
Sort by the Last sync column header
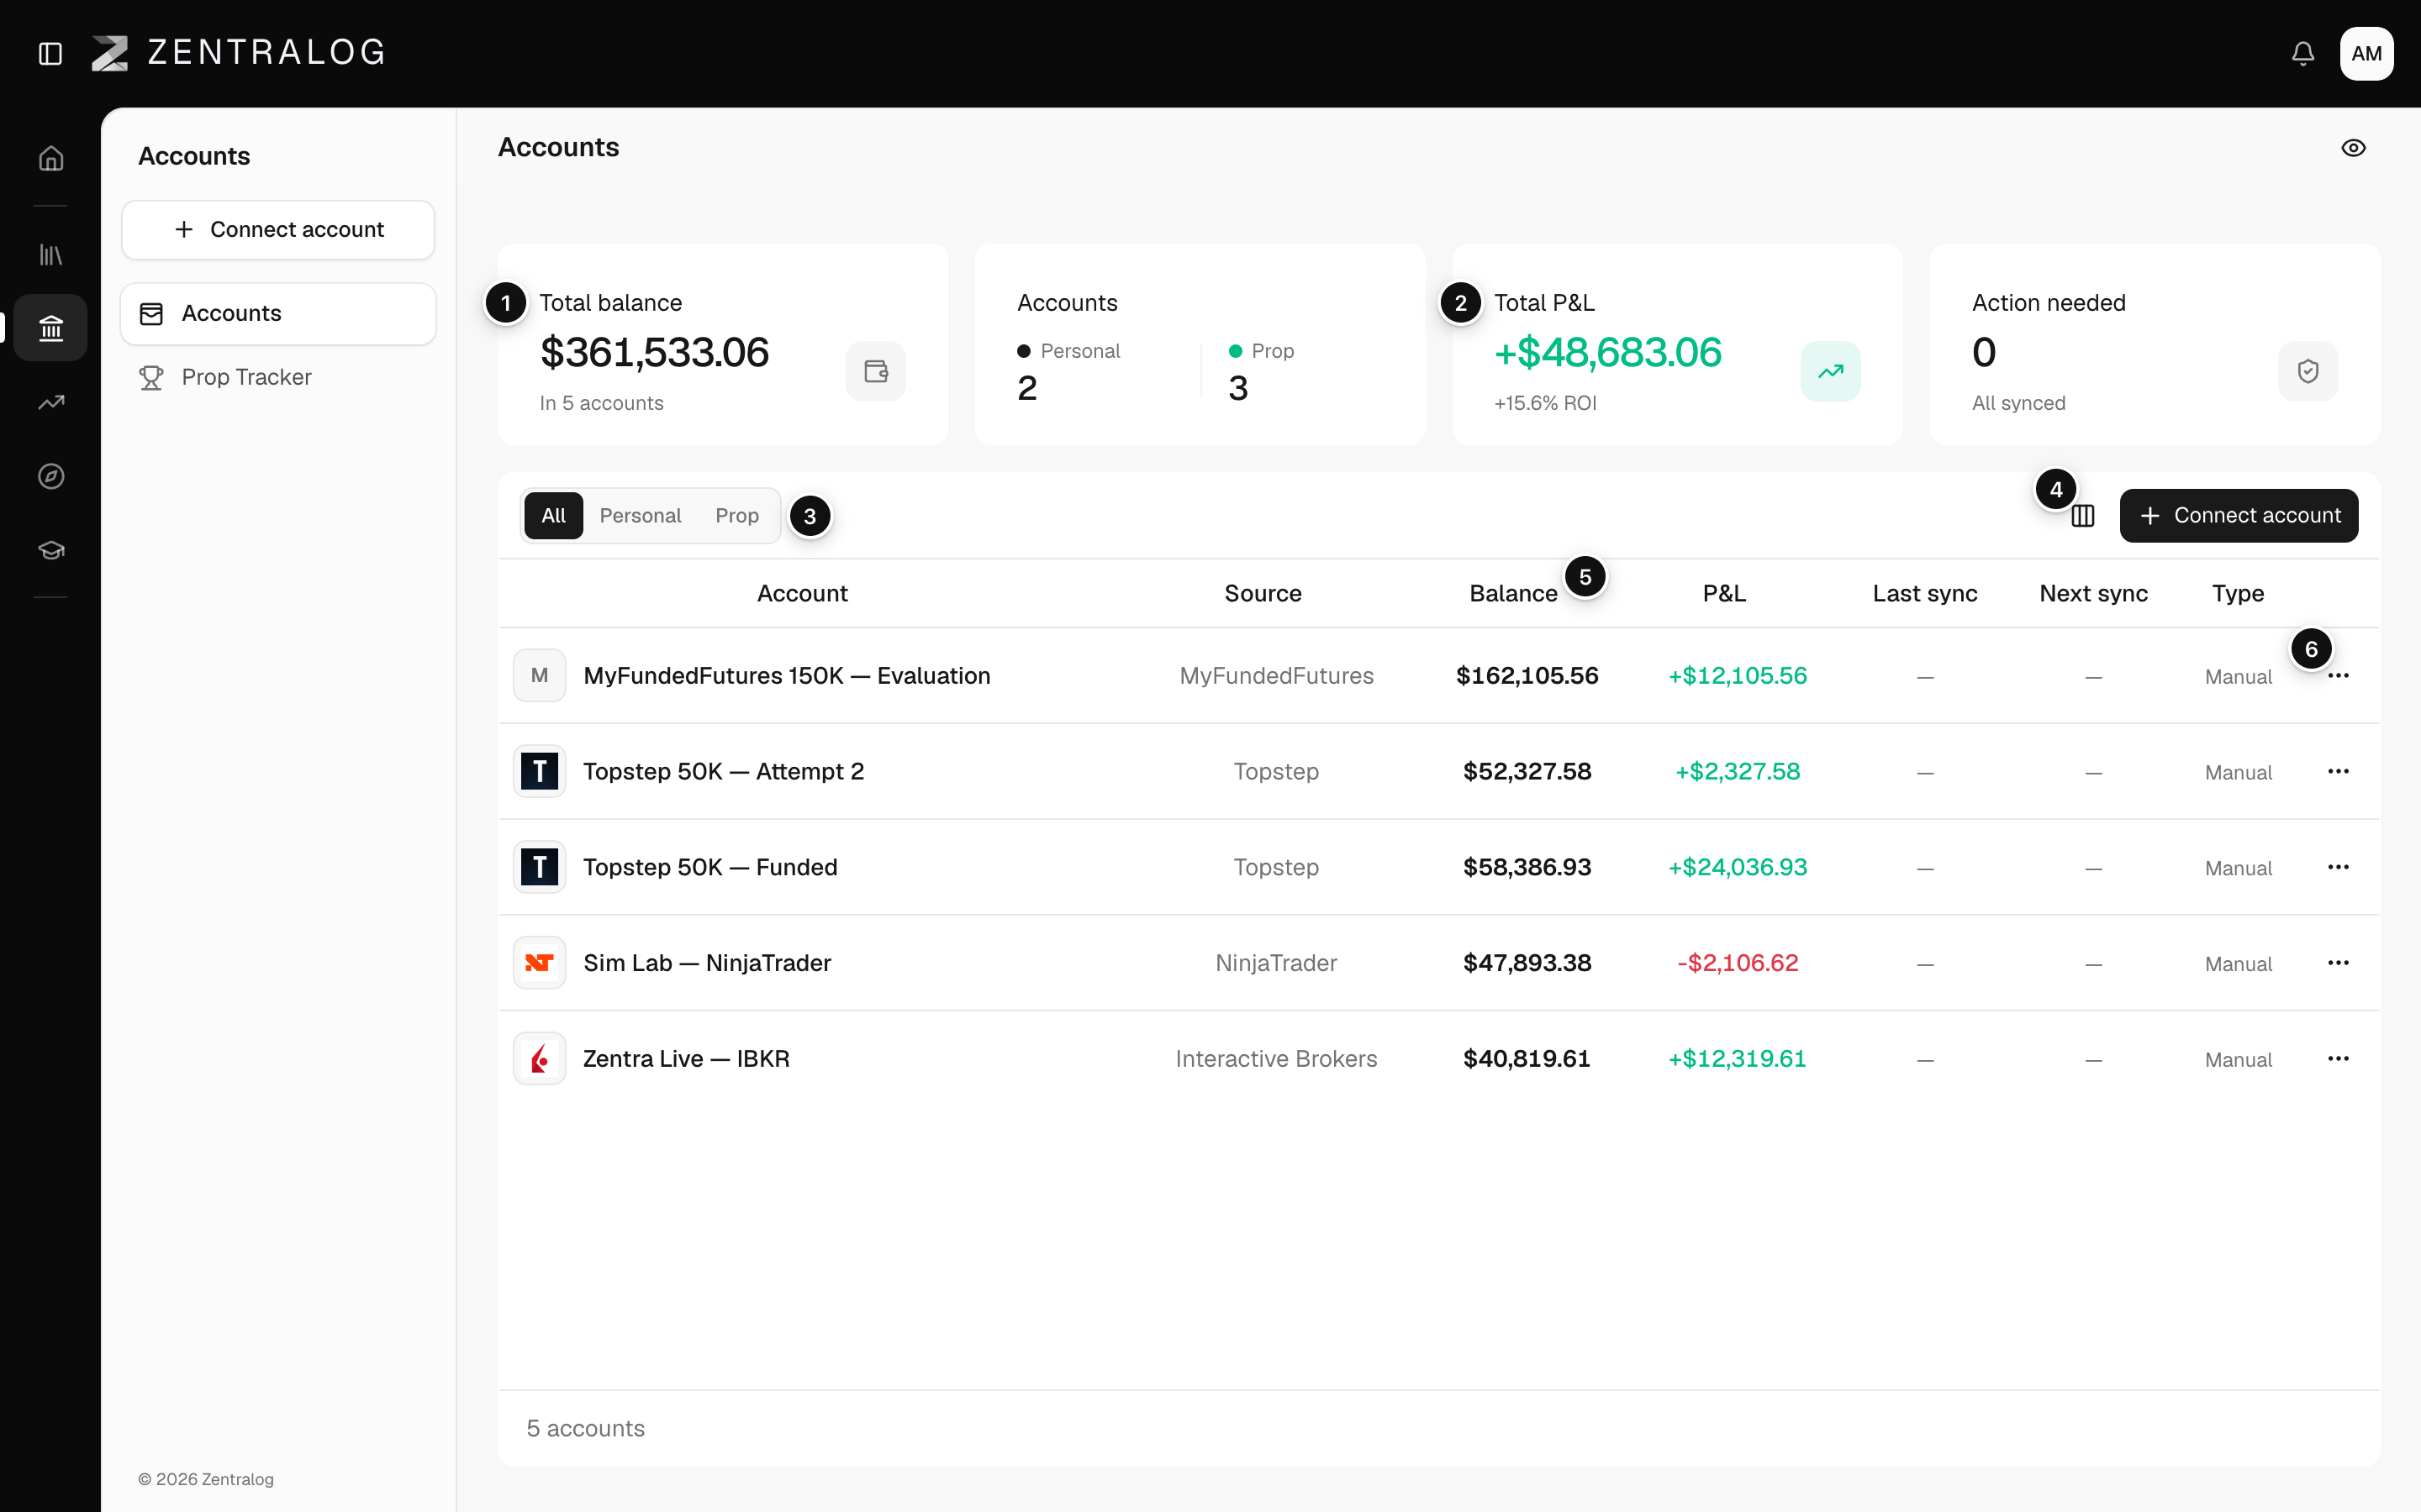[x=1925, y=594]
